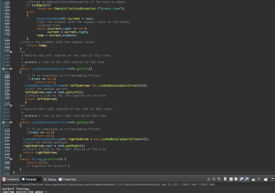The height and width of the screenshot is (193, 275).
Task: Click 'return leftSubtree;' statement
Action: tap(41, 99)
